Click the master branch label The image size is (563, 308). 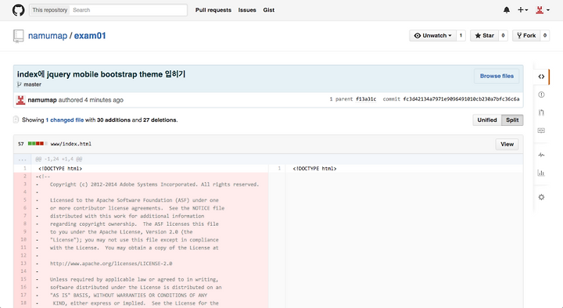click(x=32, y=84)
